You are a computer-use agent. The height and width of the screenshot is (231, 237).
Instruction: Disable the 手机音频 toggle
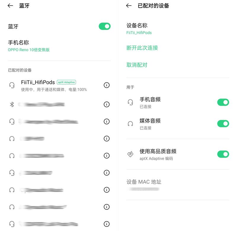[x=223, y=102]
